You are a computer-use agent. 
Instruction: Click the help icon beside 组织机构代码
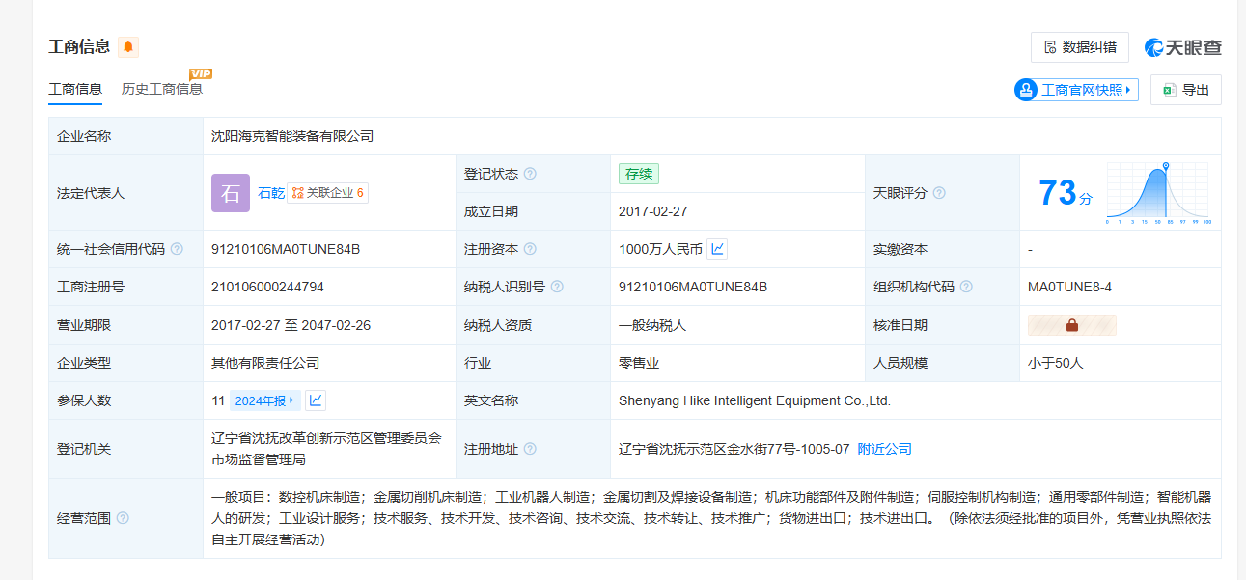(966, 287)
